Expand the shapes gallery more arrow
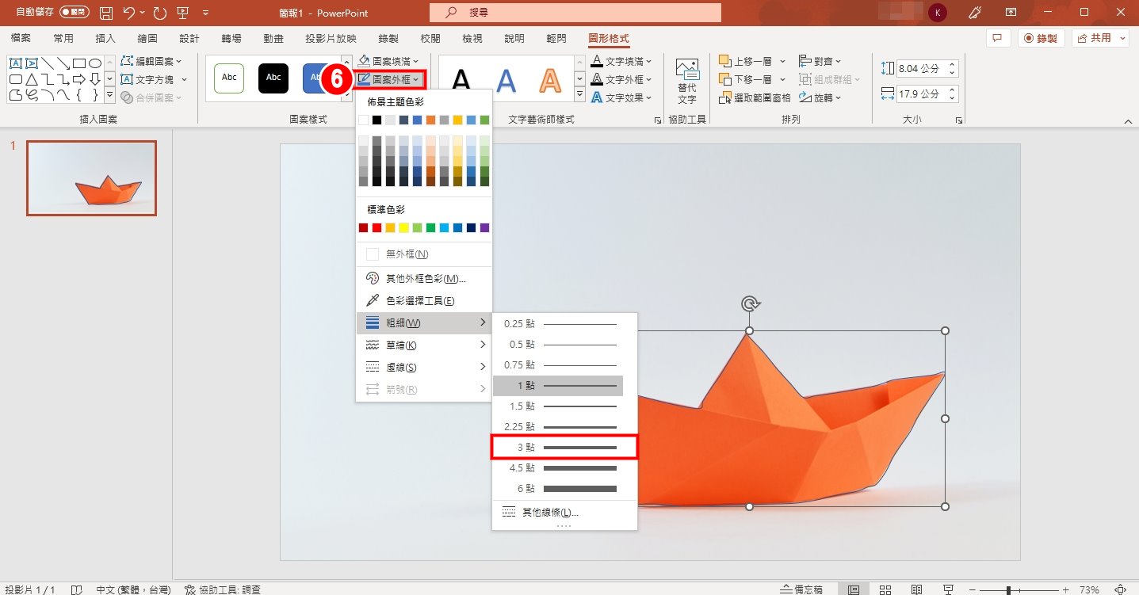This screenshot has width=1139, height=595. point(109,96)
